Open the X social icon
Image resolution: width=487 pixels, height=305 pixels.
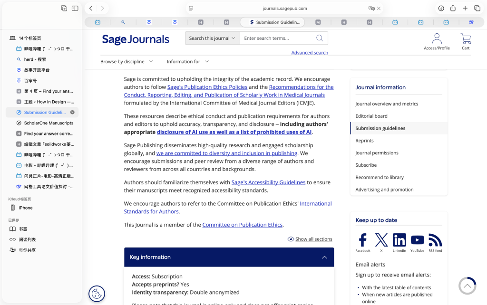[x=381, y=240]
